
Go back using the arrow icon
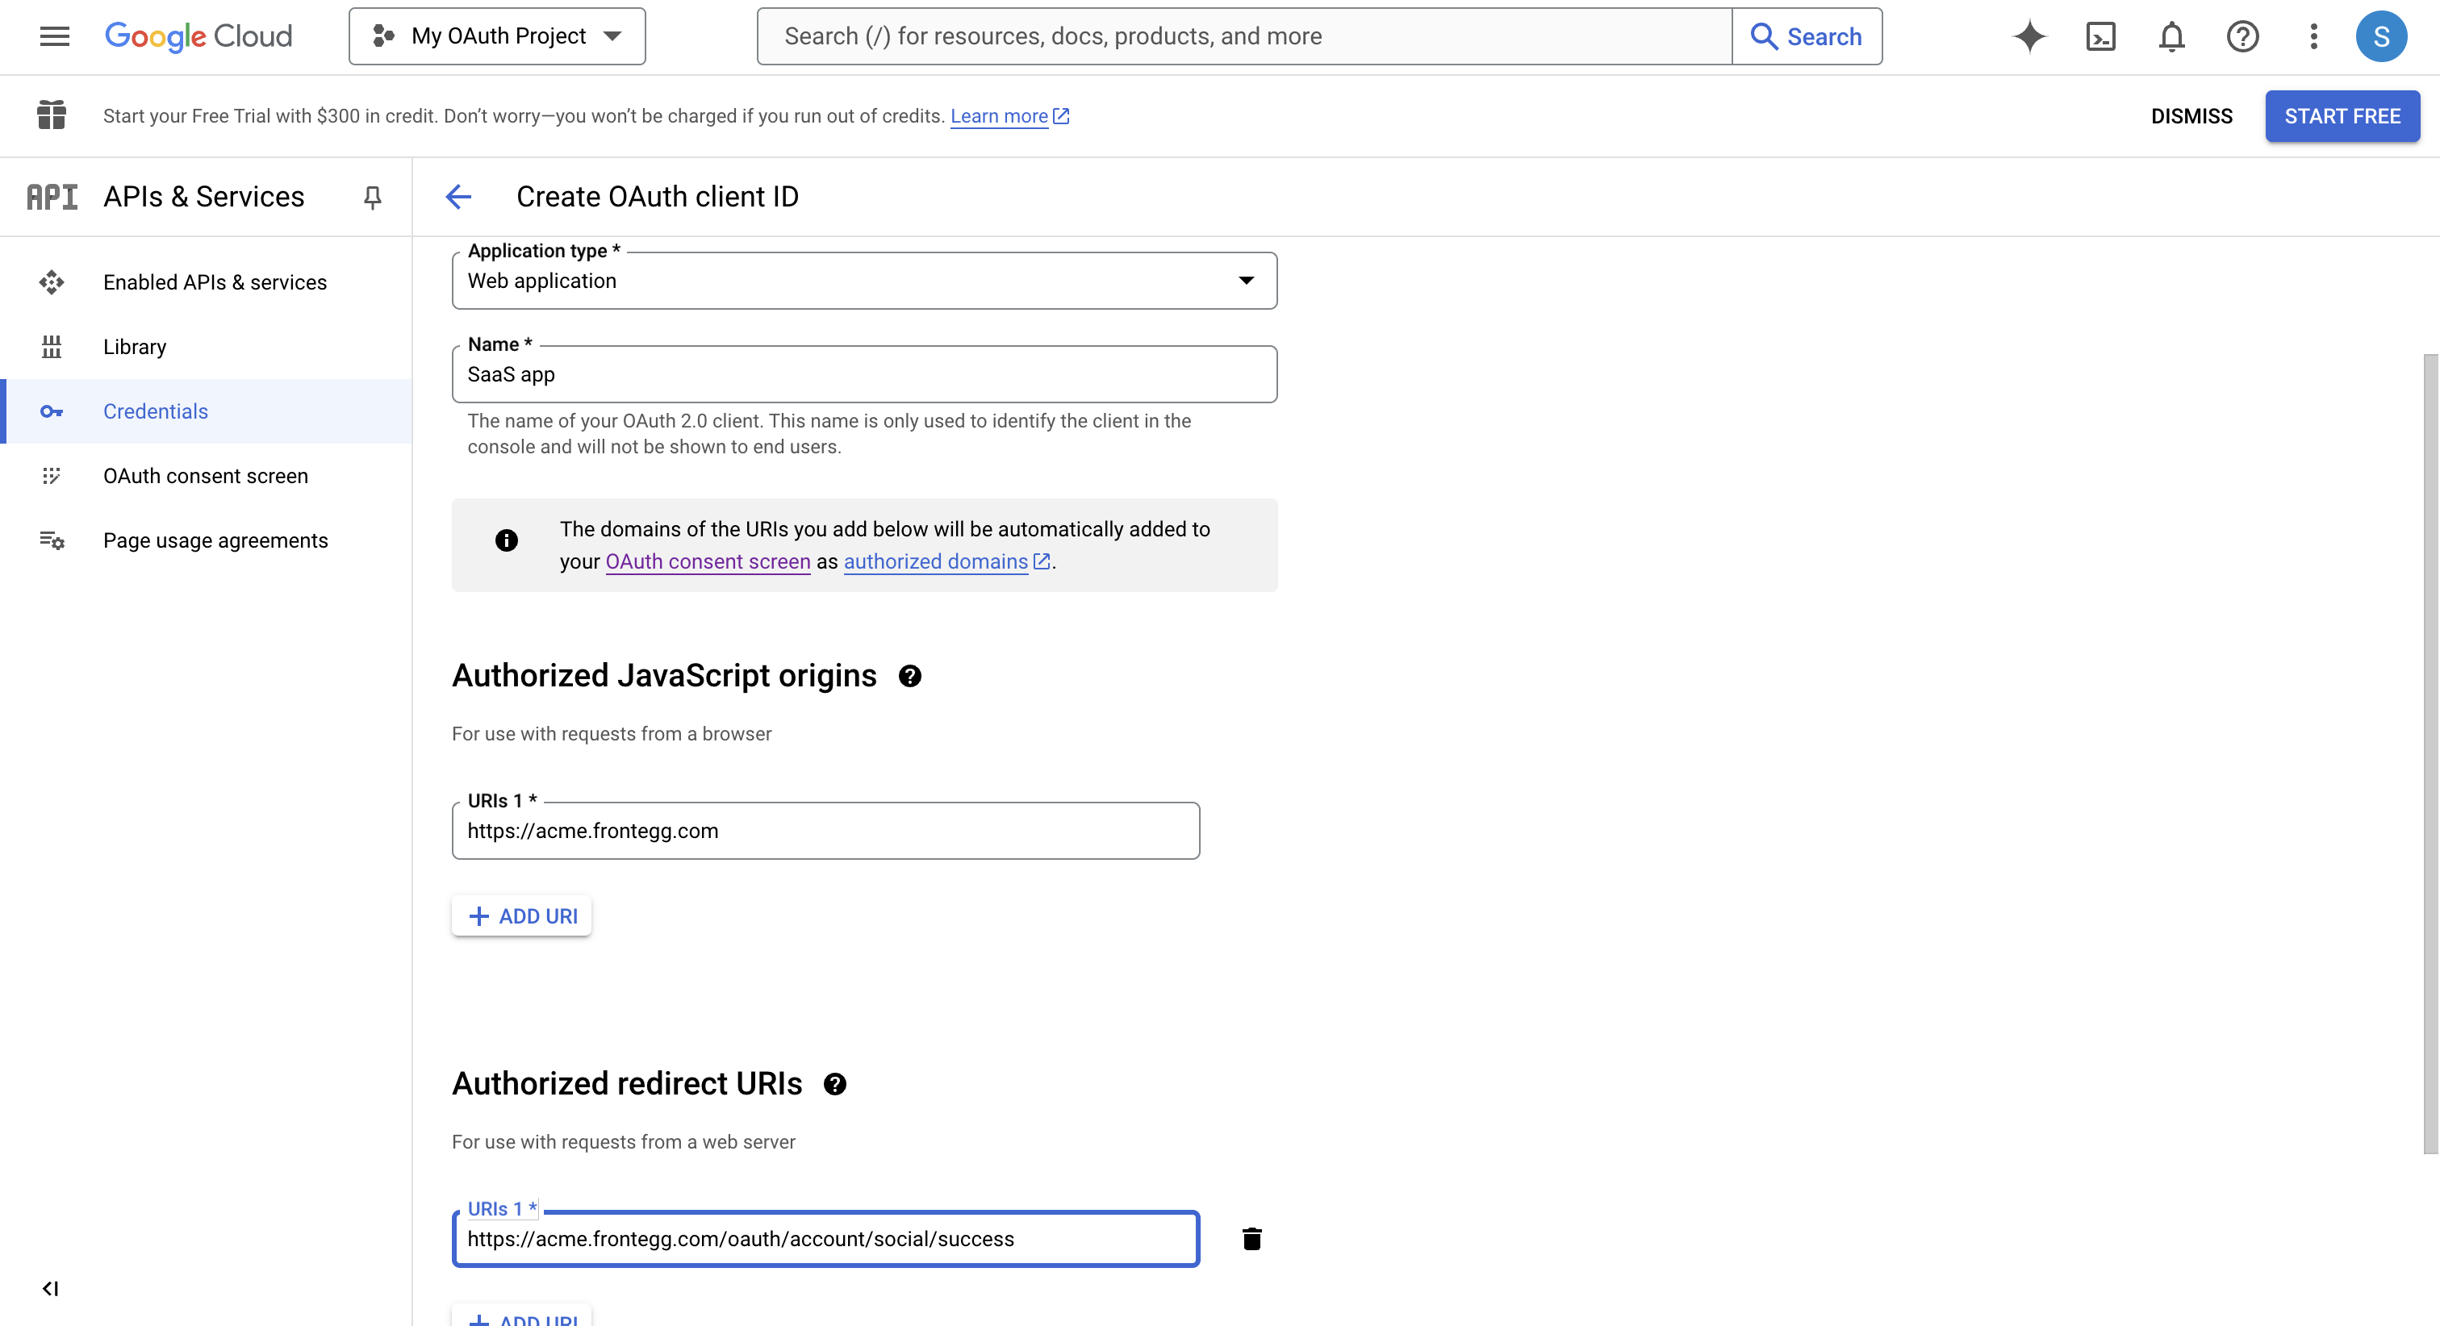[x=458, y=196]
